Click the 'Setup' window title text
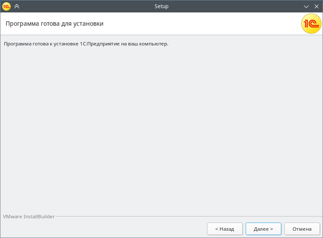 click(161, 6)
